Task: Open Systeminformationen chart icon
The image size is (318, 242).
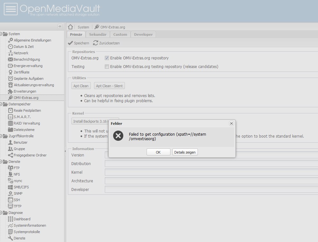Action: 10,225
